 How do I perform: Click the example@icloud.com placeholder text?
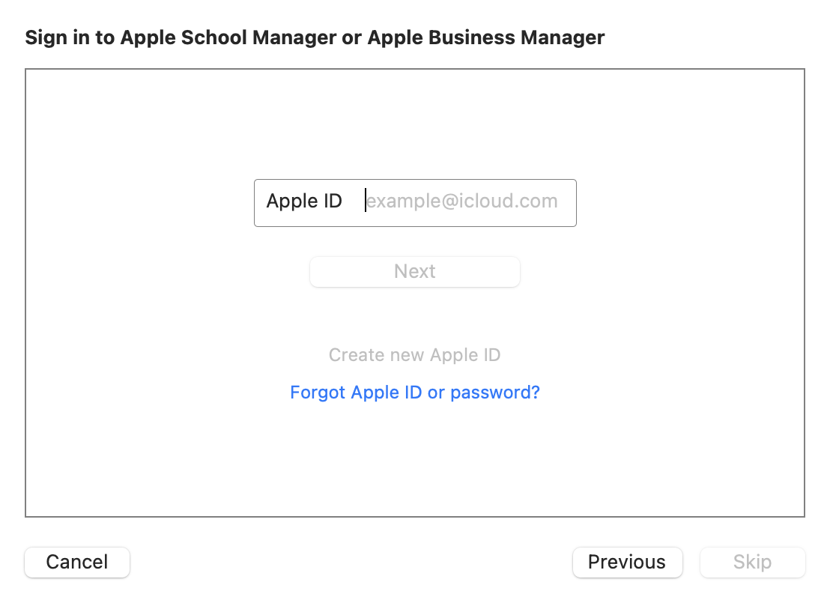[x=462, y=201]
